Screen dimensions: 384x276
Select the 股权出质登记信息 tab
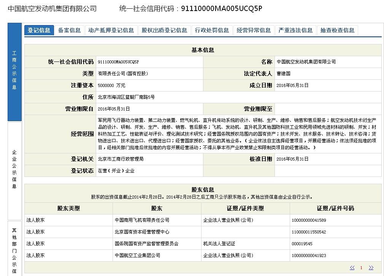point(164,30)
